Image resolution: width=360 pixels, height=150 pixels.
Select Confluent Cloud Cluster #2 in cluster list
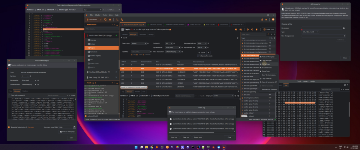pos(102,72)
